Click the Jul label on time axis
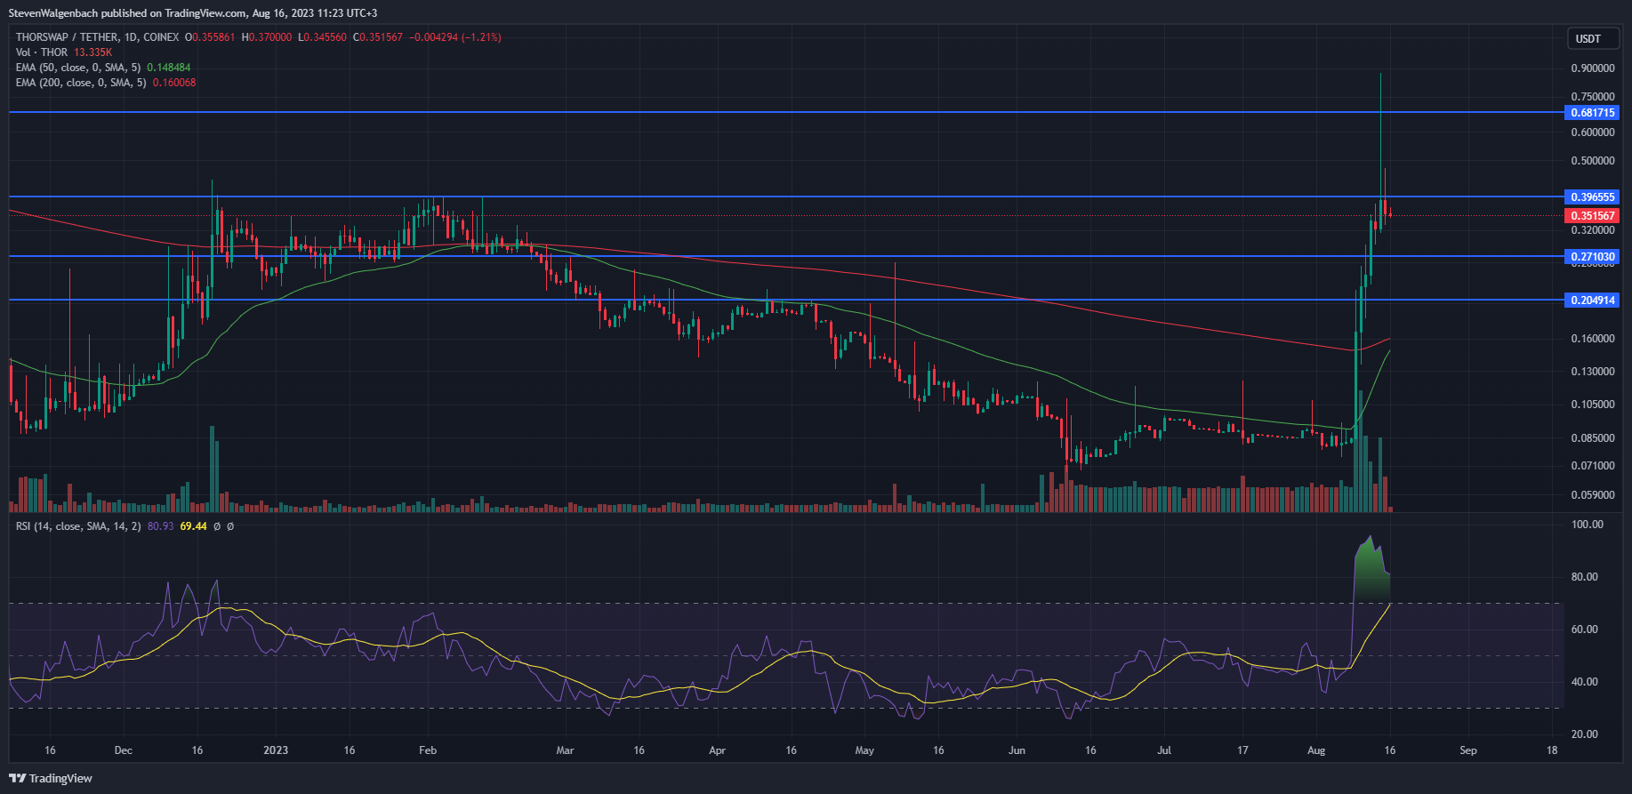1632x794 pixels. point(1164,750)
